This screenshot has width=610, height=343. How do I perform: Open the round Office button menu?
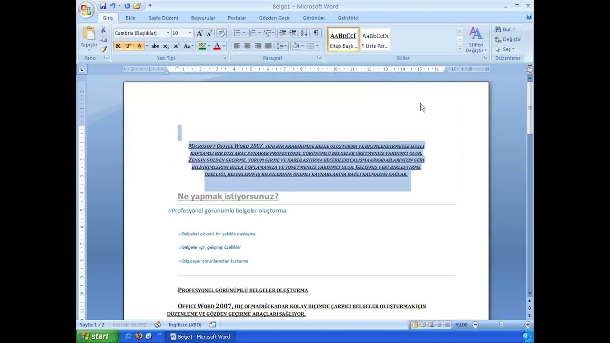[x=86, y=10]
